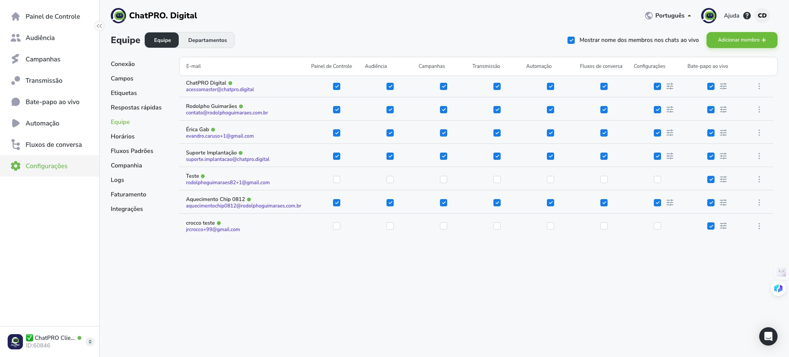Click the ChatPRO robot logo beside the title
The height and width of the screenshot is (357, 789).
118,16
